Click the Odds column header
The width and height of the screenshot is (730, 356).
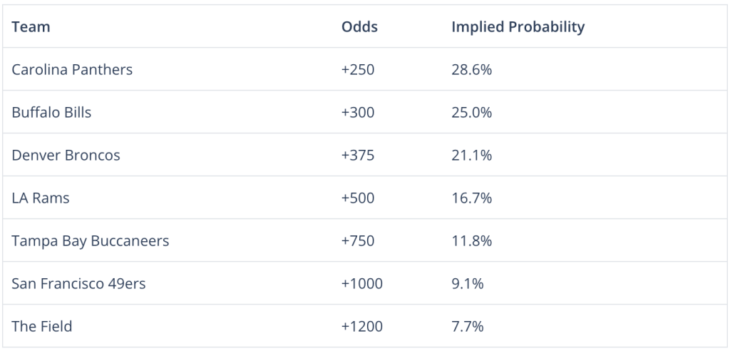[x=359, y=26]
